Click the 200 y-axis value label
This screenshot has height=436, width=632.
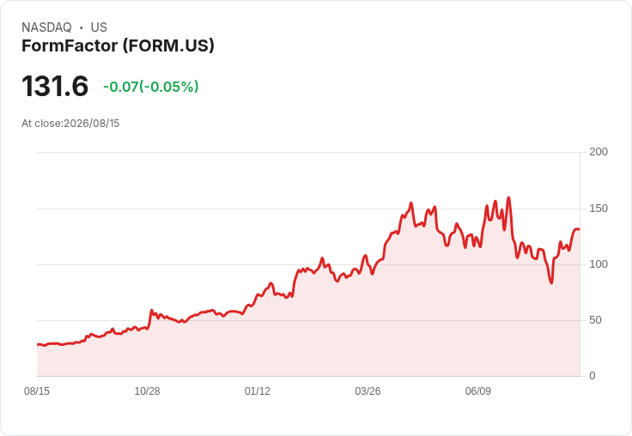pos(599,152)
